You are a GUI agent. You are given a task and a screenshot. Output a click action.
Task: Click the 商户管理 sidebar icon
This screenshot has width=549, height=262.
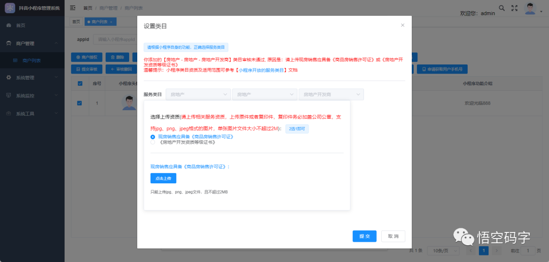pos(9,43)
